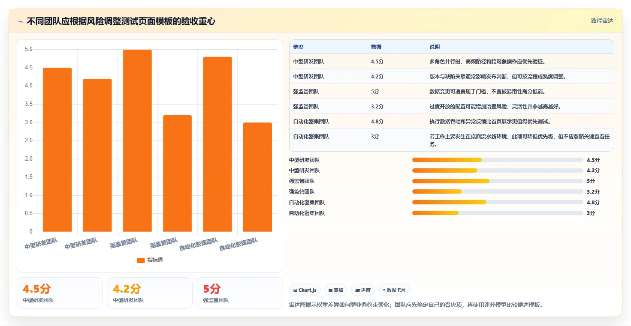Open the 4.5分 中型研发团队 data card
The width and height of the screenshot is (631, 326).
pos(60,293)
